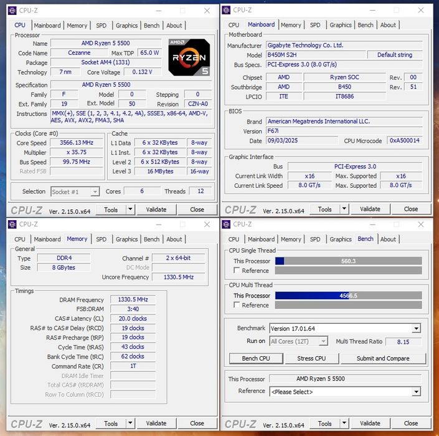Click the mainboard Model field B450M S2H

coord(316,55)
